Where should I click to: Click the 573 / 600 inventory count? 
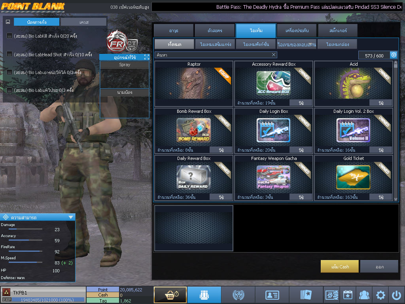coord(374,55)
